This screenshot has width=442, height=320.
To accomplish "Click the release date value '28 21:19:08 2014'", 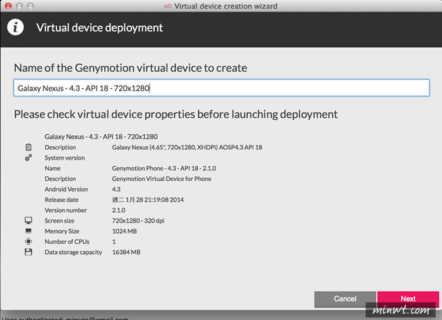I will 160,200.
